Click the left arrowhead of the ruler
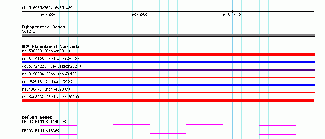 (x=23, y=12)
